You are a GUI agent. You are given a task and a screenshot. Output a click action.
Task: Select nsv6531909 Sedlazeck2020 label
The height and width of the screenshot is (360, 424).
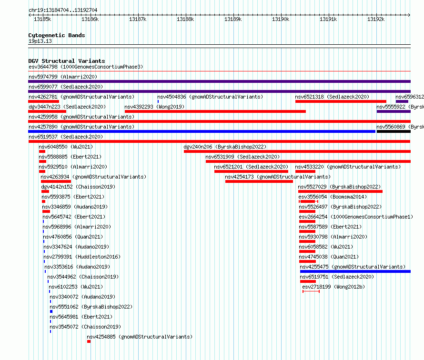point(242,157)
